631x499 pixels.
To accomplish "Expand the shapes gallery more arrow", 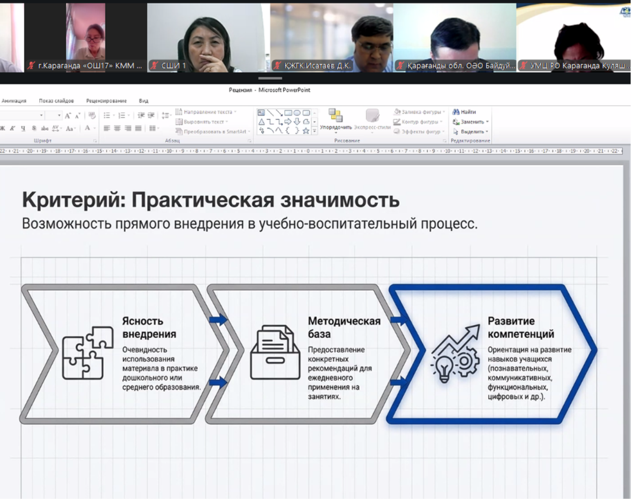I will (315, 131).
